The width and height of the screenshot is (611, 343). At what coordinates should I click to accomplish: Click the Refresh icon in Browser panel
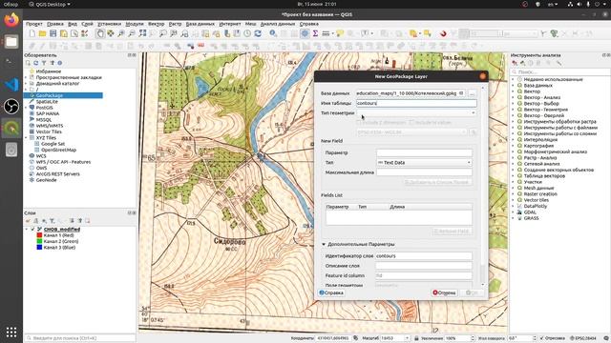click(x=36, y=63)
